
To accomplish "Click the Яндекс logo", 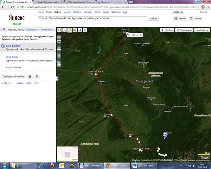I will [x=17, y=18].
